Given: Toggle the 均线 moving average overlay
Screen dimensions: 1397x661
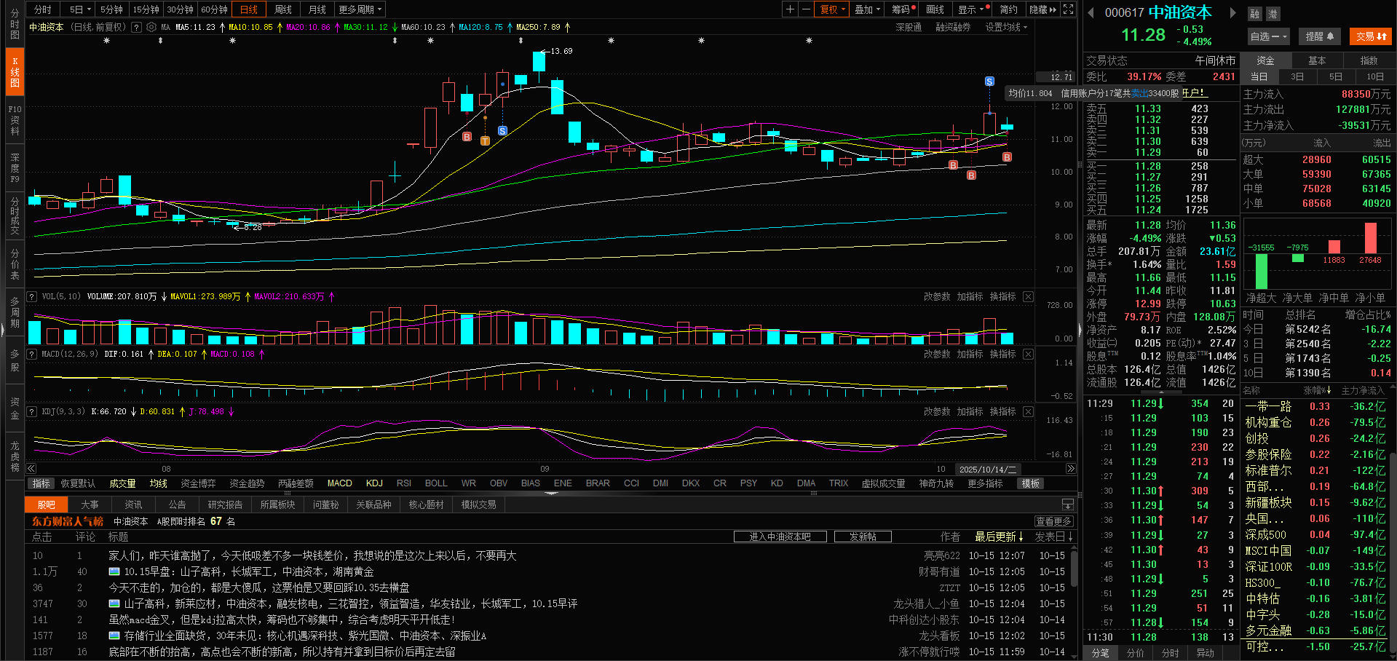Looking at the screenshot, I should point(159,483).
